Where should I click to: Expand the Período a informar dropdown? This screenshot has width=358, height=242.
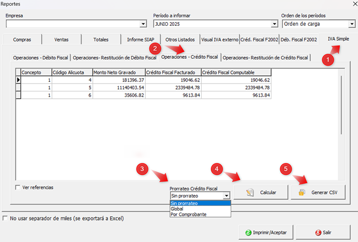[x=274, y=24]
